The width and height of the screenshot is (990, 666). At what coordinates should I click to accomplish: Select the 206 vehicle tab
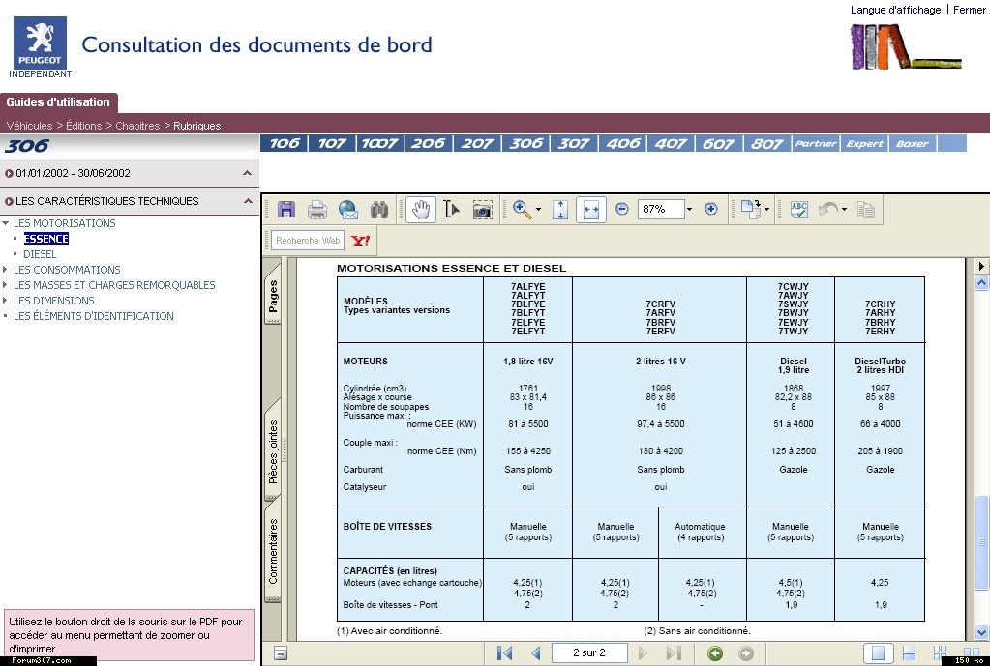coord(429,143)
